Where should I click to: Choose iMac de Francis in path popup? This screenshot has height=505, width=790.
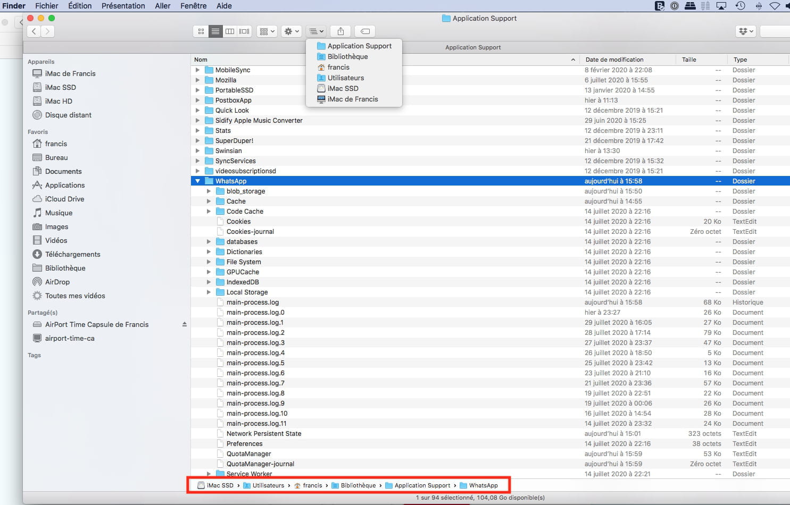[x=354, y=99]
